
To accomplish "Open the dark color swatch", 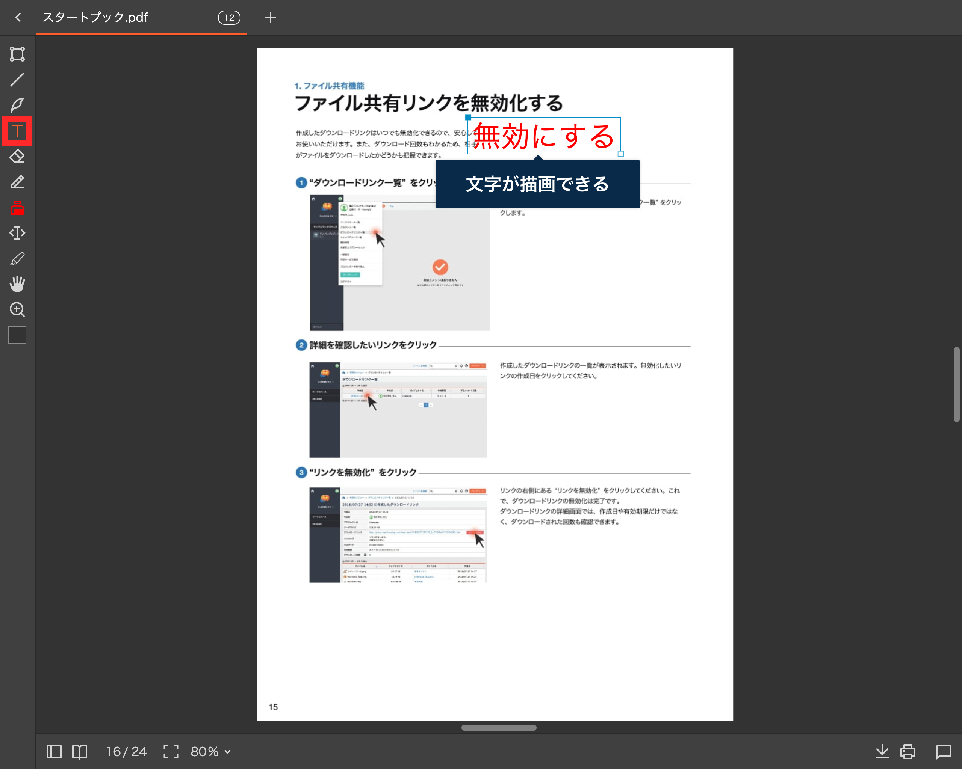I will (17, 335).
